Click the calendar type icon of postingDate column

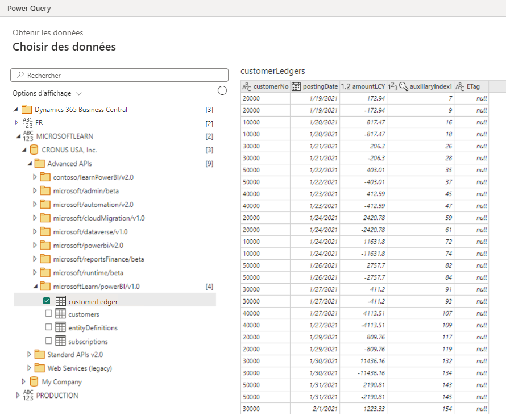296,86
